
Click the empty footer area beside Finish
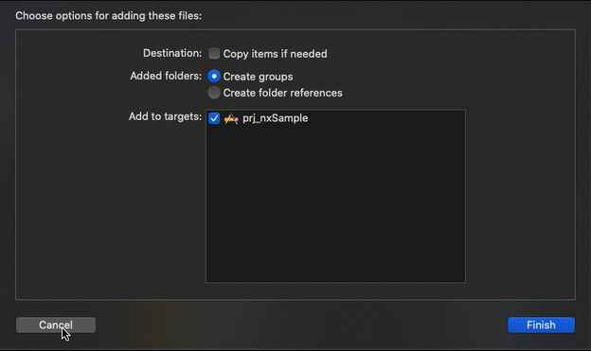click(x=301, y=325)
